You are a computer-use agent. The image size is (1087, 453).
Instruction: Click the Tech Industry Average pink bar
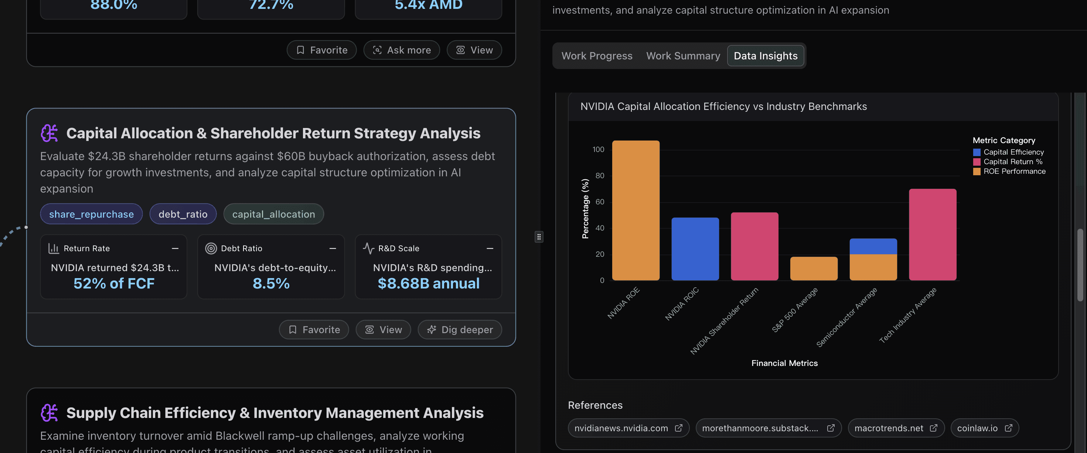pos(933,234)
